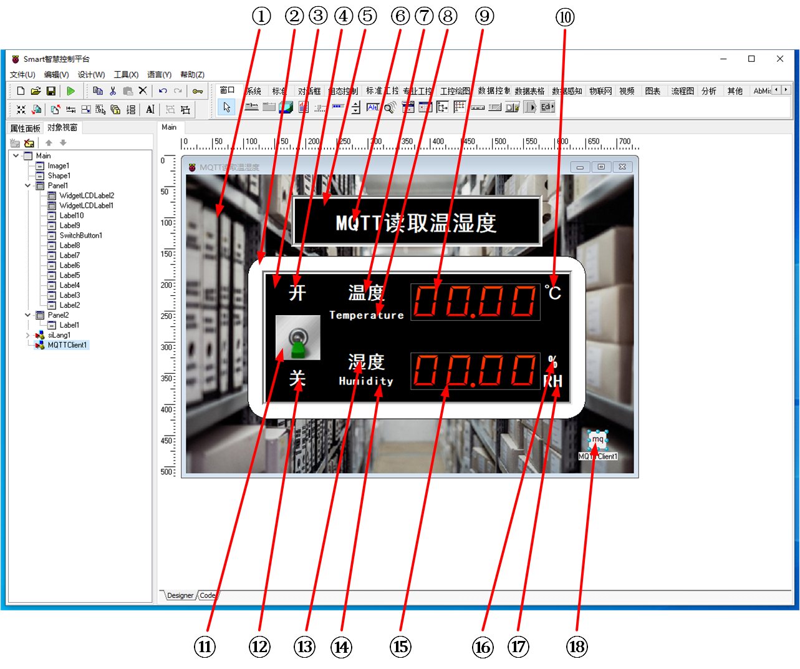Image resolution: width=800 pixels, height=669 pixels.
Task: Switch to the 数据表格 component tab
Action: tap(529, 91)
